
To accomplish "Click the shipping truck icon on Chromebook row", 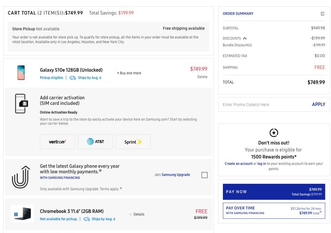I will click(x=87, y=219).
